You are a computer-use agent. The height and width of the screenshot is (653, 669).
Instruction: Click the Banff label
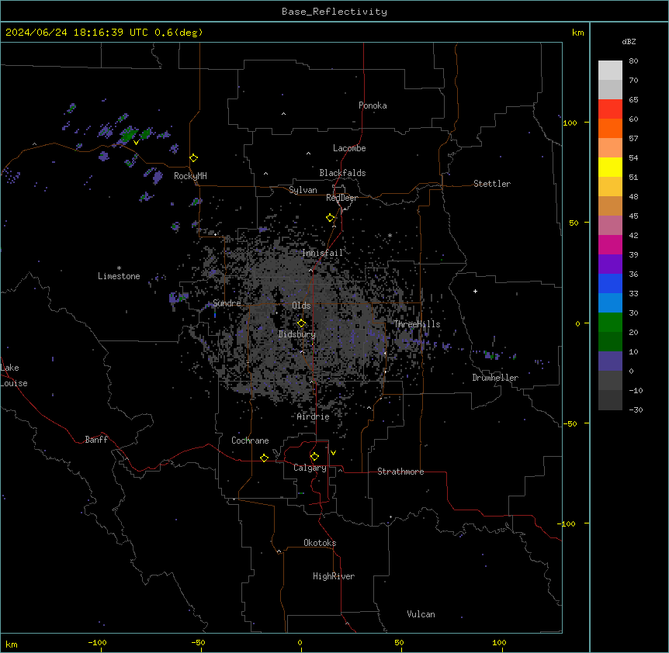(96, 440)
